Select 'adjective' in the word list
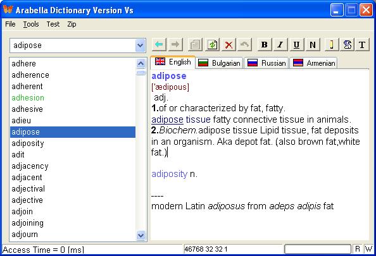 click(x=73, y=200)
